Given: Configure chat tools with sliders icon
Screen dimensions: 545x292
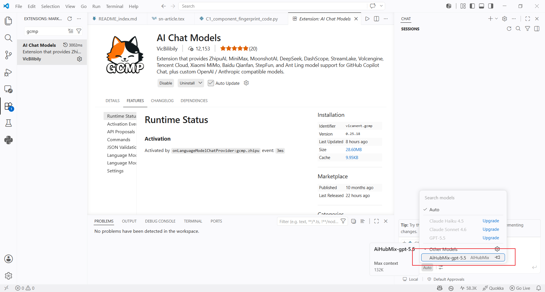Looking at the screenshot, I should tap(441, 268).
